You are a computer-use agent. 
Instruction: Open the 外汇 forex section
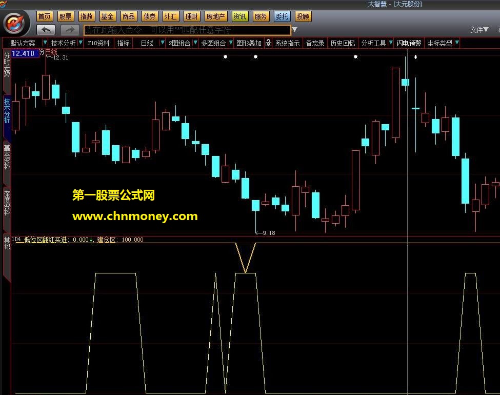170,16
